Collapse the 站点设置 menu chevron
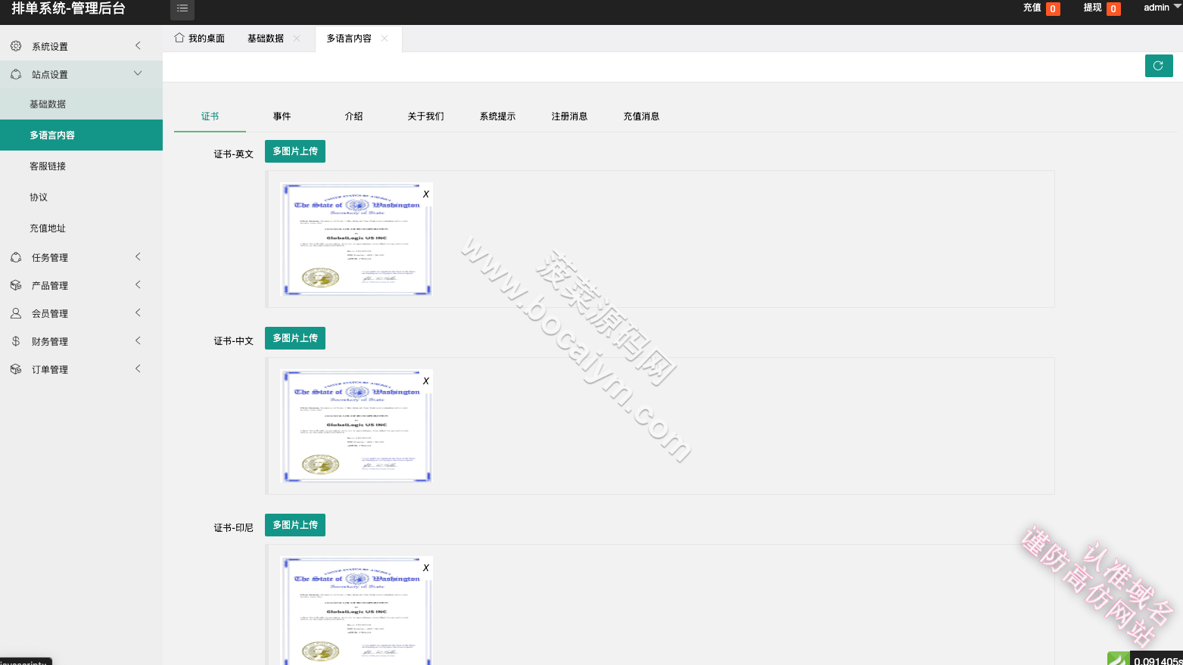 (x=138, y=73)
